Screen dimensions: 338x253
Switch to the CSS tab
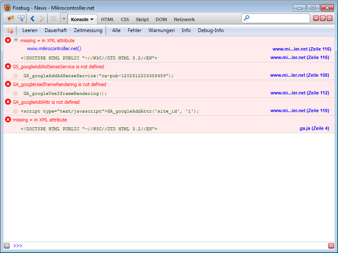coord(125,19)
